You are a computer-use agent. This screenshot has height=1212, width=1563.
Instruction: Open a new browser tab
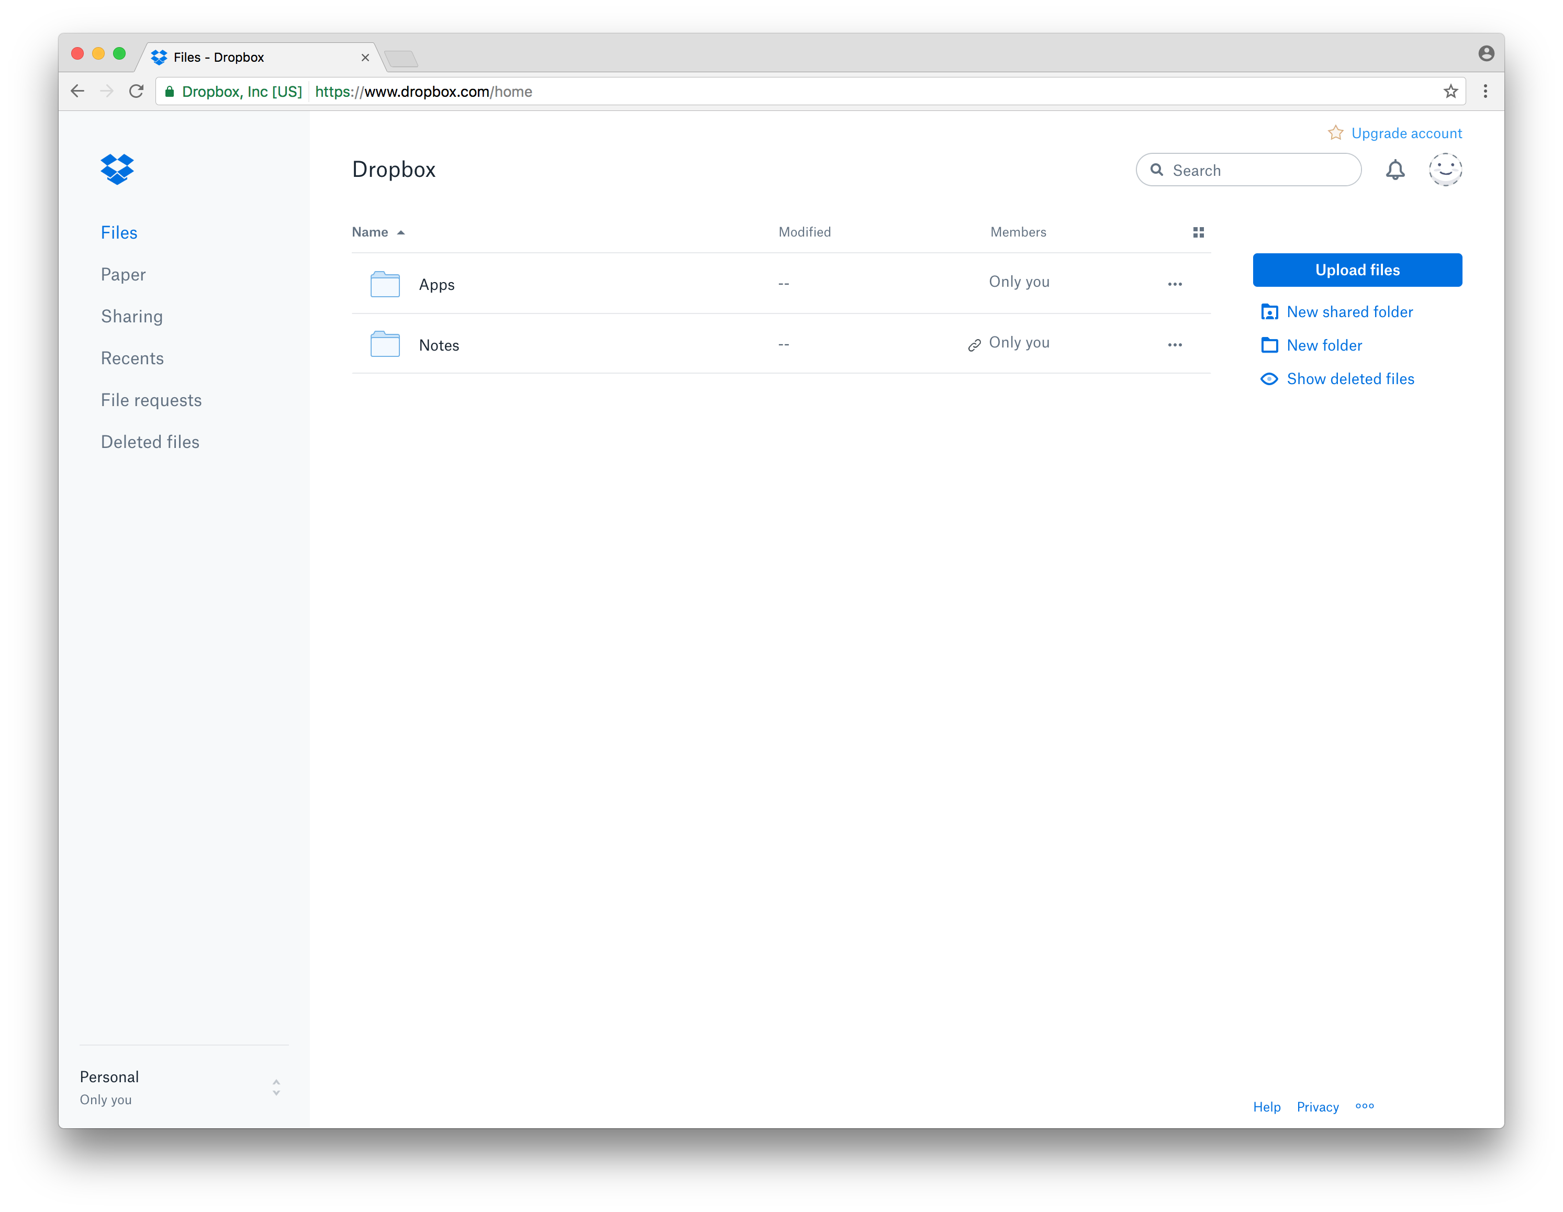[x=401, y=58]
